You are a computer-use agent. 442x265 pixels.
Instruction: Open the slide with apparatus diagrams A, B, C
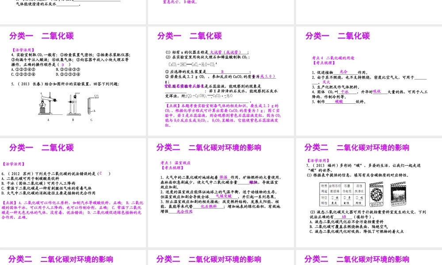pyautogui.click(x=73, y=81)
